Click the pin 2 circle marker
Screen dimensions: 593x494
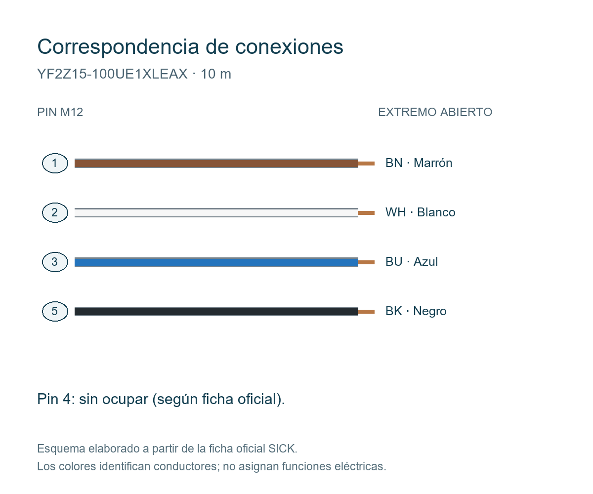(x=55, y=212)
